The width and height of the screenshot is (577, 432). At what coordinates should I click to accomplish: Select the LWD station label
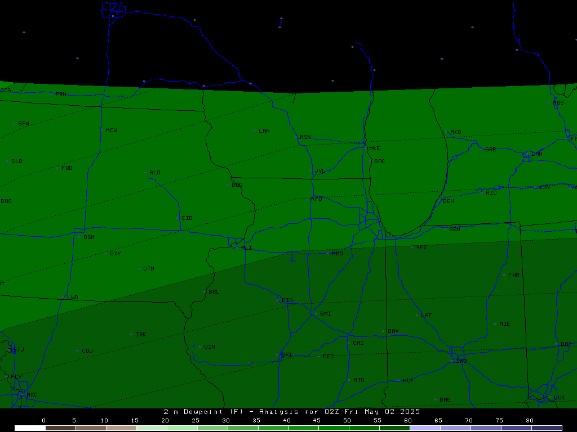[x=73, y=298]
